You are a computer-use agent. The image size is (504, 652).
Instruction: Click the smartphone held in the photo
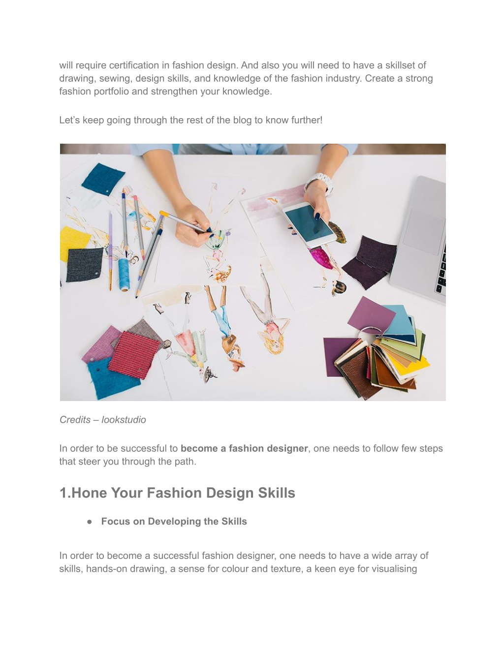pos(310,224)
